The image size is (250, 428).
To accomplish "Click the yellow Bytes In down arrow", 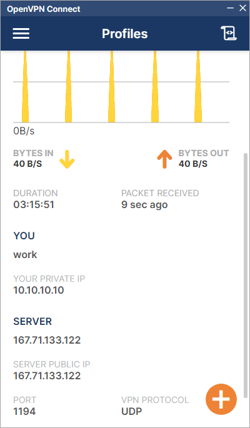I will tap(67, 159).
